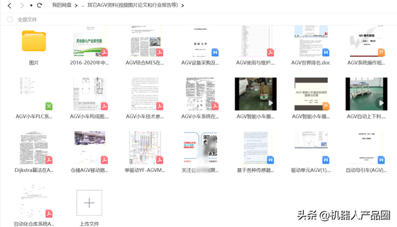
Task: Select file name 单驱动YF-AGVM...
Action: (x=145, y=170)
